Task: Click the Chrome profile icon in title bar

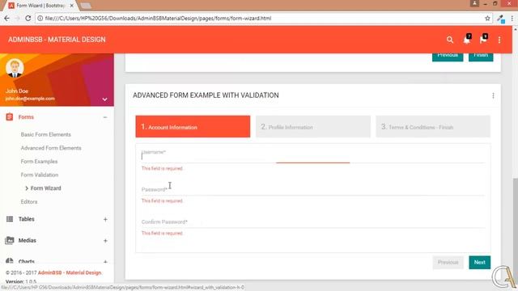Action: tap(474, 3)
